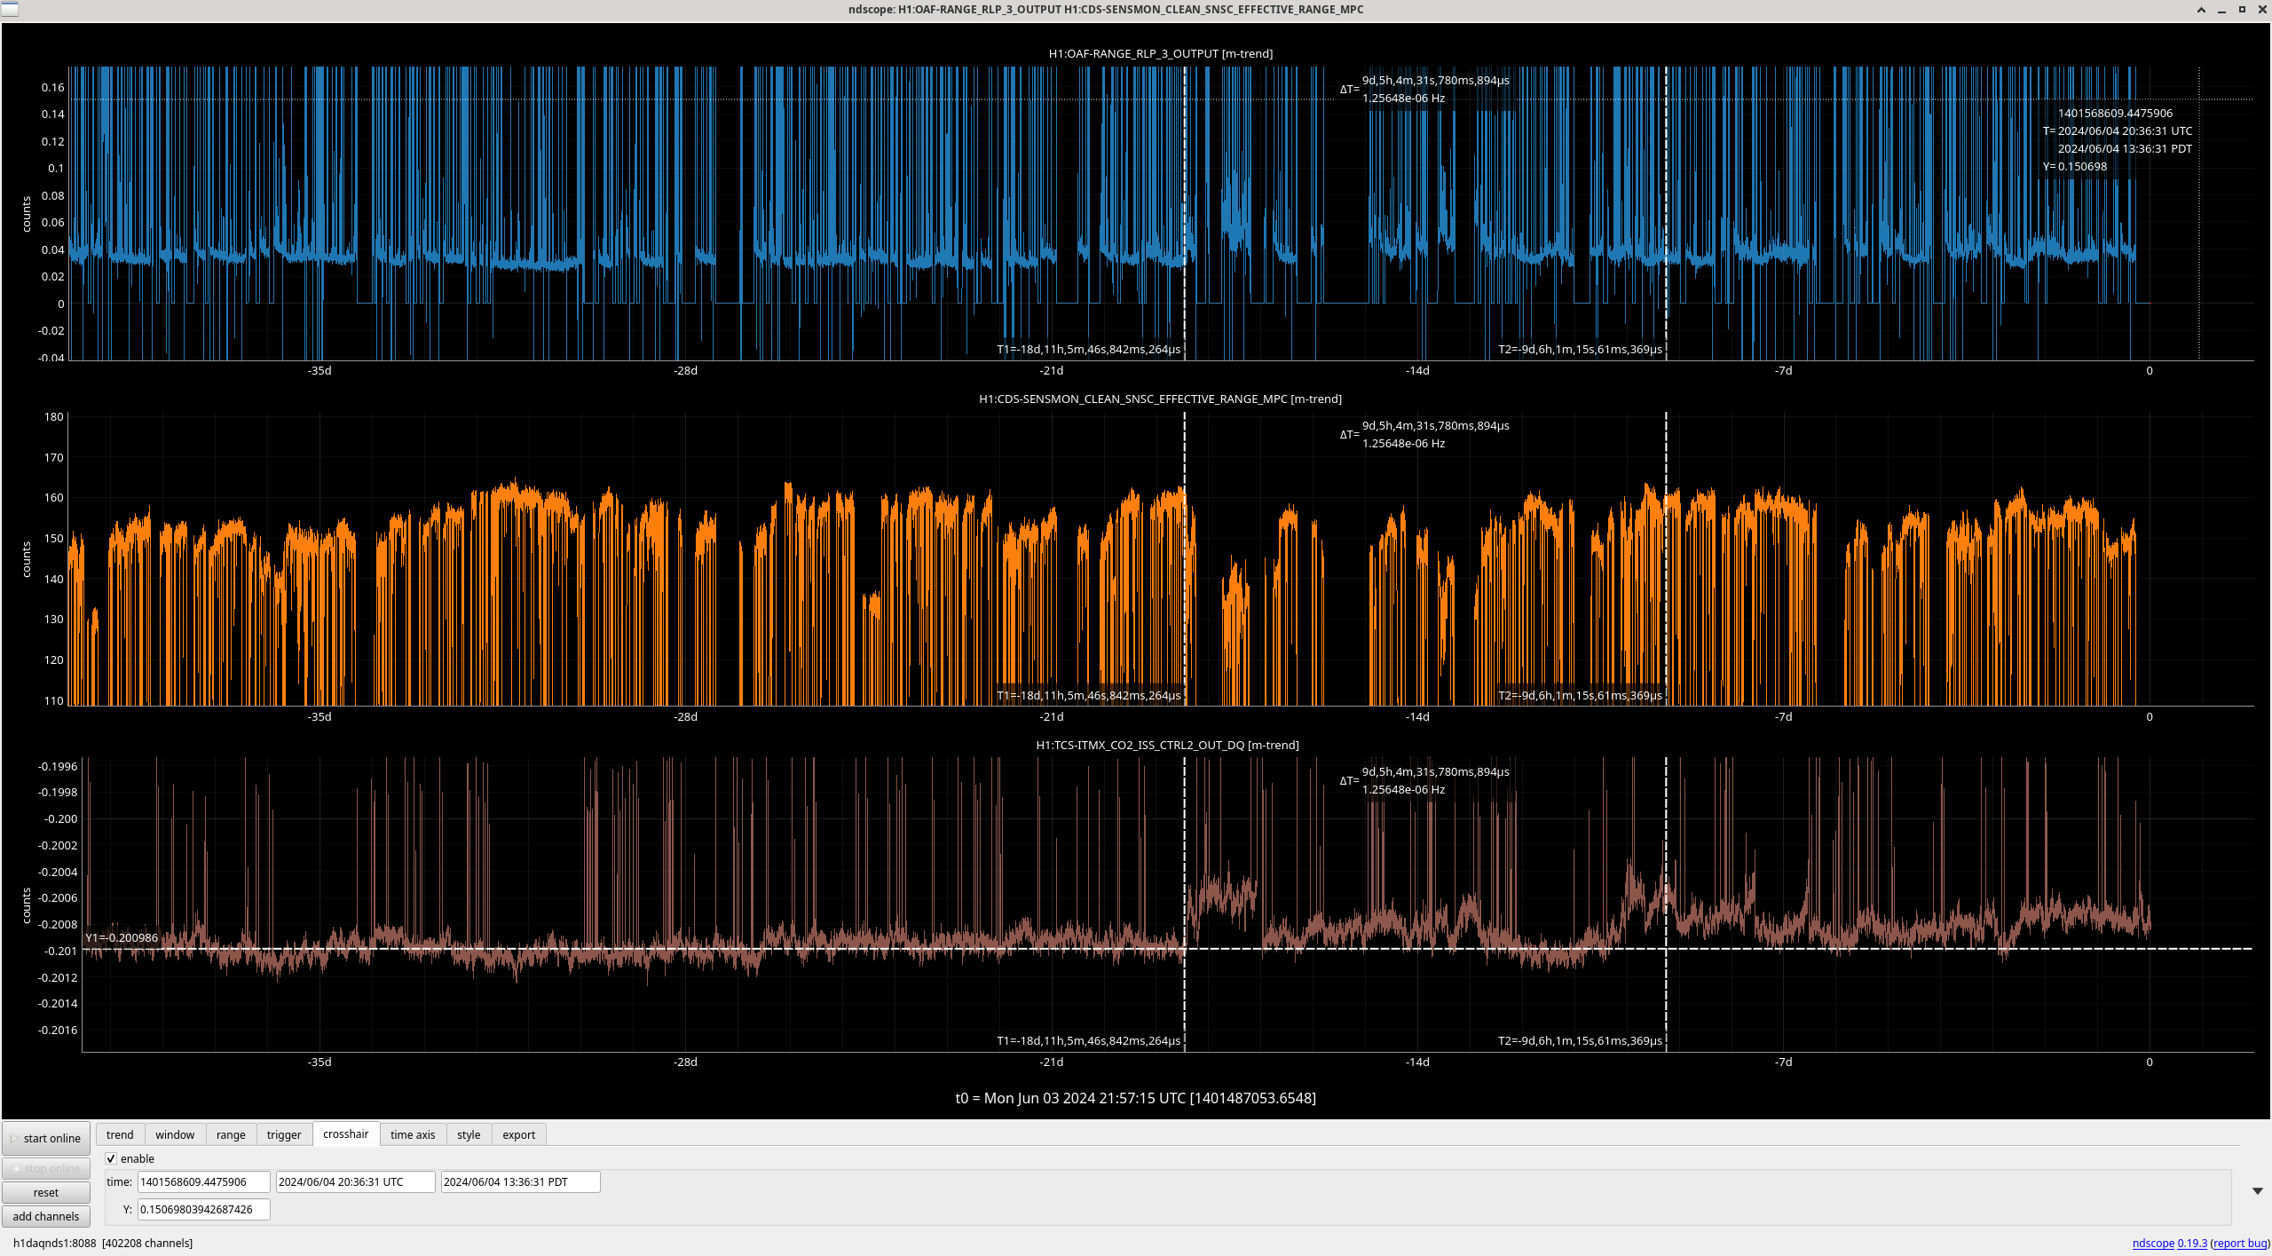Open the window menu icon in title bar
Image resolution: width=2272 pixels, height=1256 pixels.
point(9,9)
